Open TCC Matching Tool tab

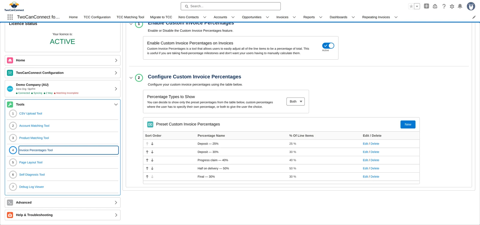click(x=130, y=17)
